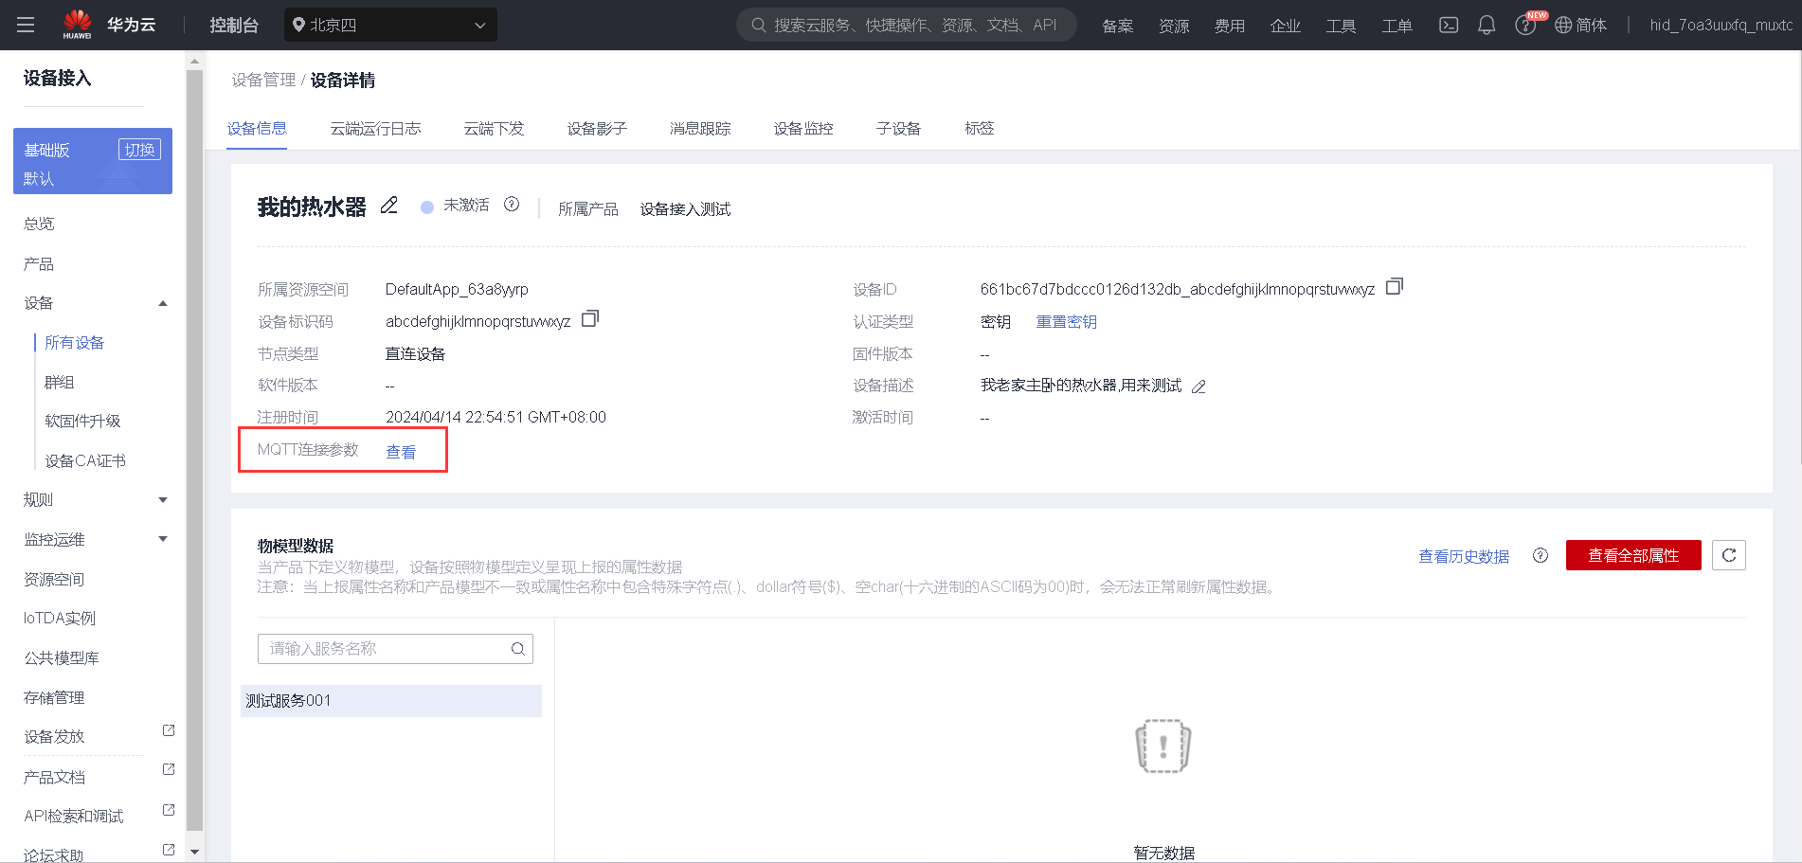Edit the 设备描述 text
The image size is (1802, 863).
[1198, 387]
